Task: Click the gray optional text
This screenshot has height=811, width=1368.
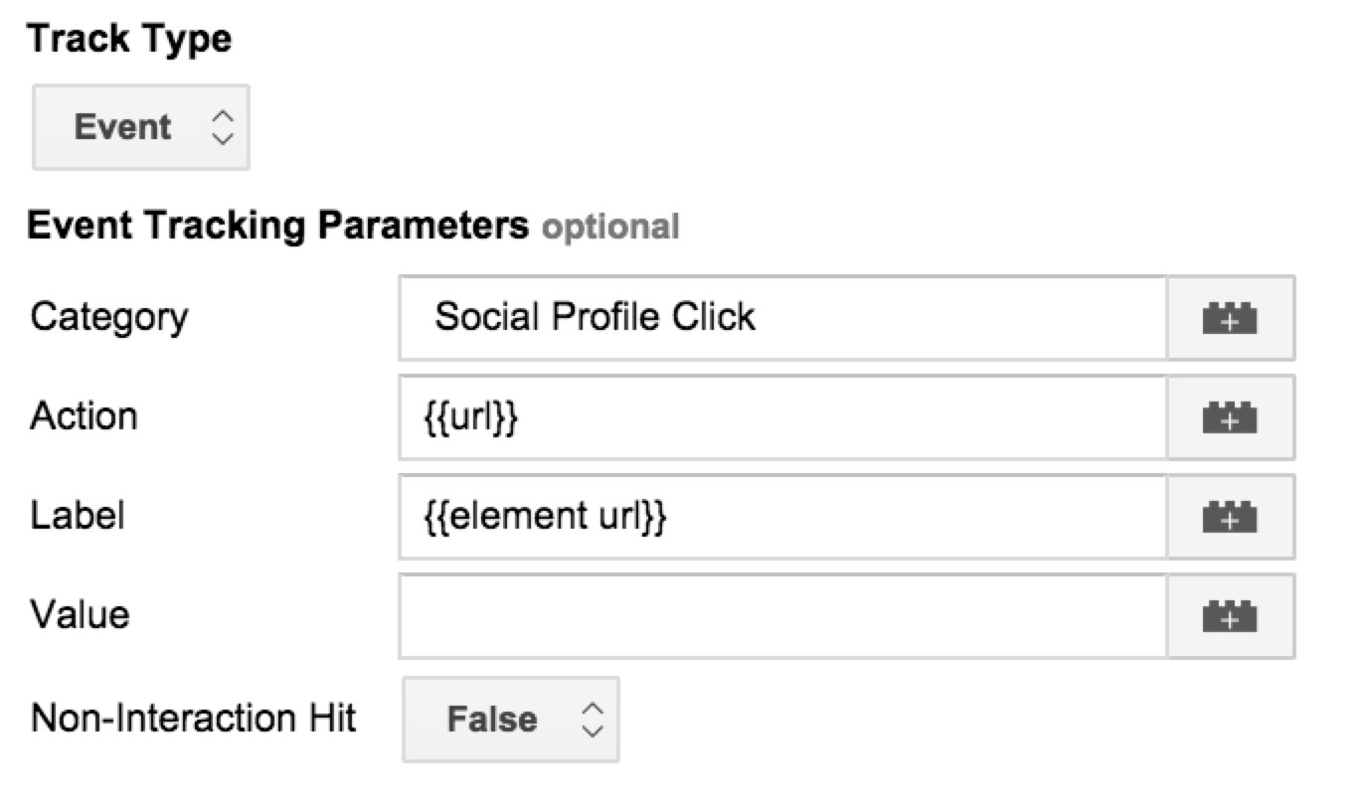Action: tap(610, 228)
